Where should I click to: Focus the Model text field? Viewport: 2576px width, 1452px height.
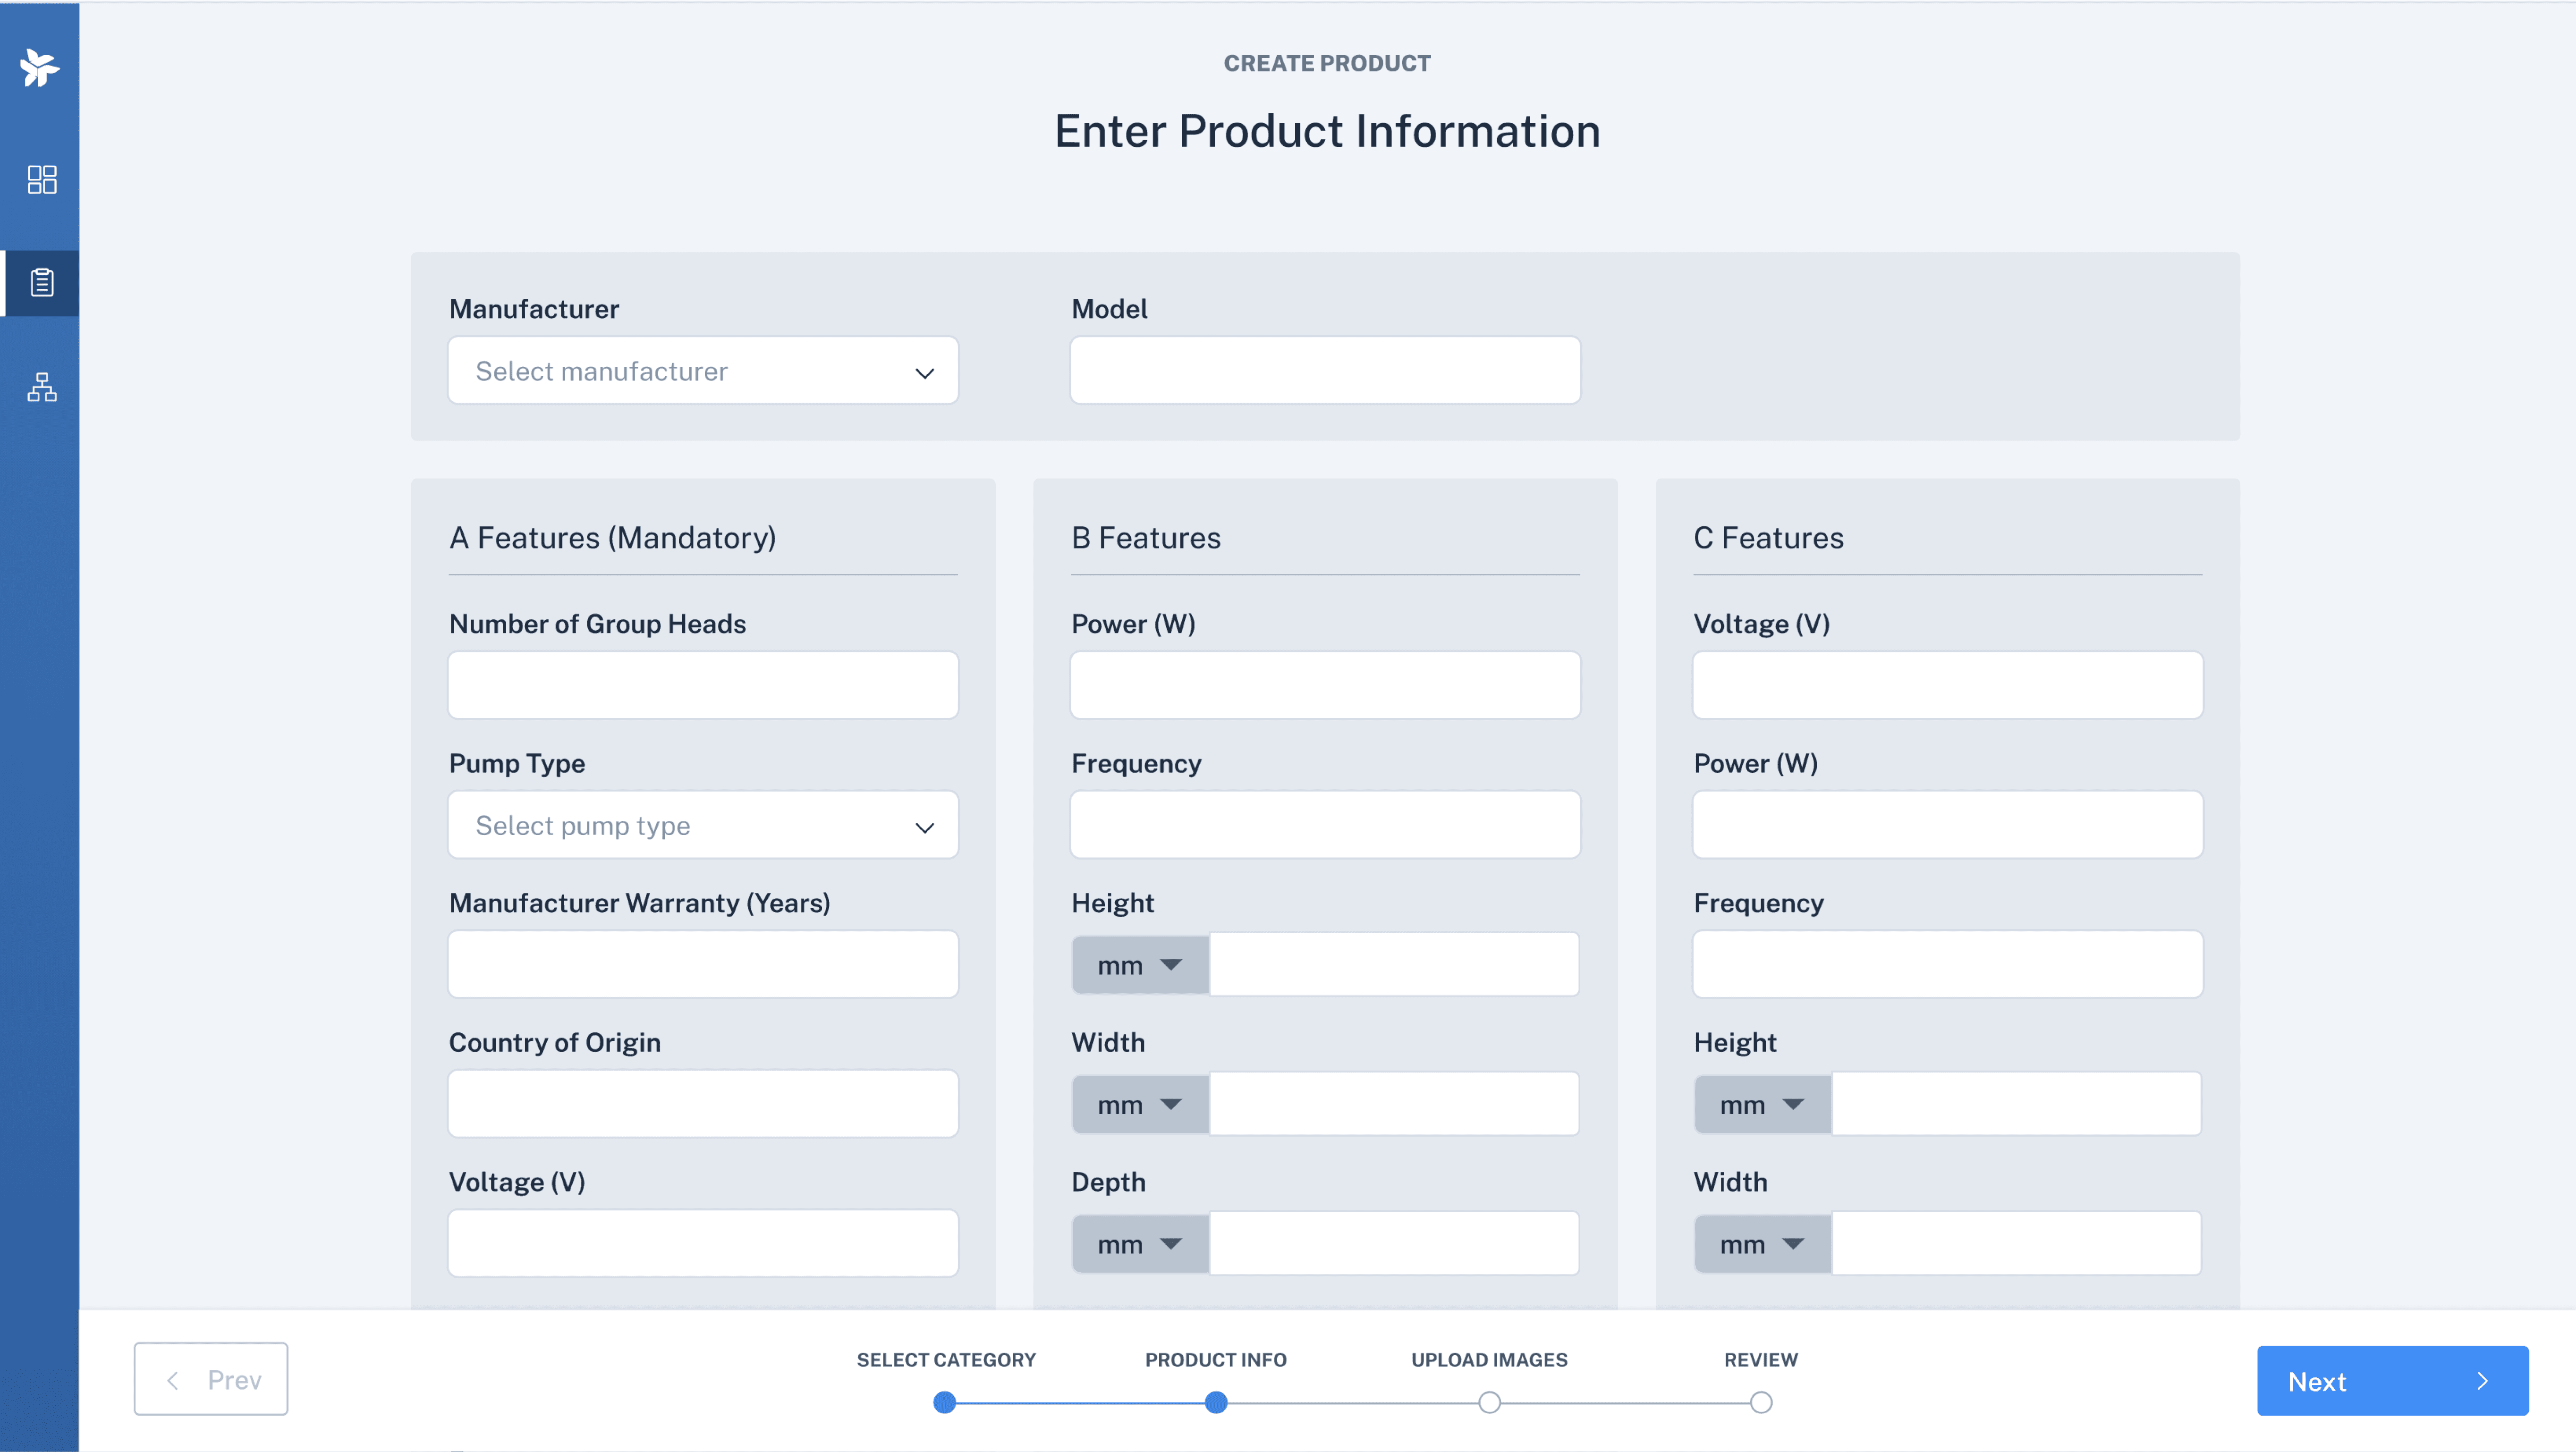coord(1325,371)
